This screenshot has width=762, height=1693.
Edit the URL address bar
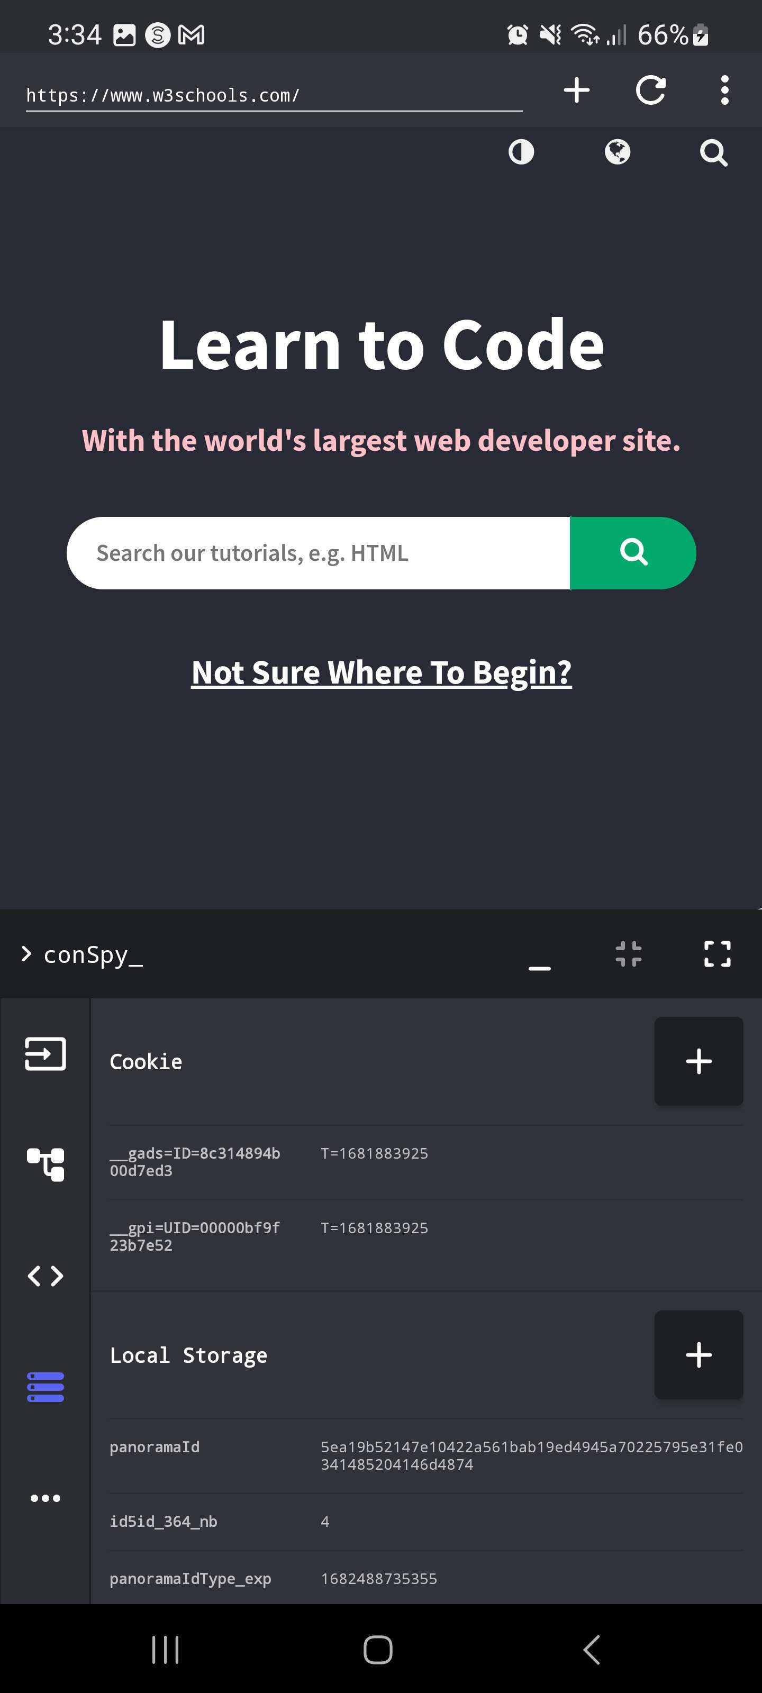[274, 96]
